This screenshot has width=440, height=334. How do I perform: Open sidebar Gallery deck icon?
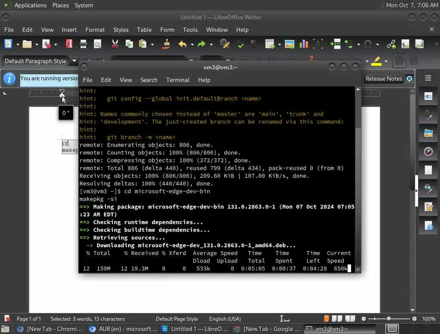pyautogui.click(x=428, y=133)
